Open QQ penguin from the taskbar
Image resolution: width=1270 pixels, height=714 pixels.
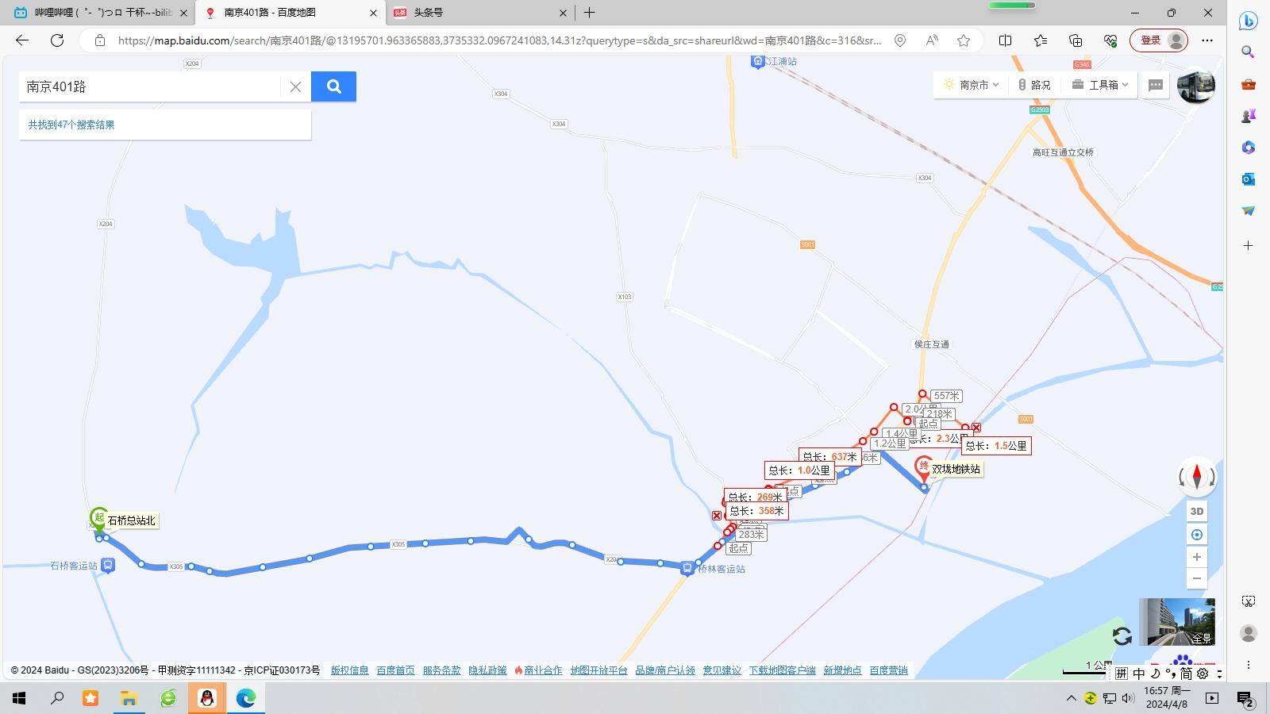(x=207, y=698)
